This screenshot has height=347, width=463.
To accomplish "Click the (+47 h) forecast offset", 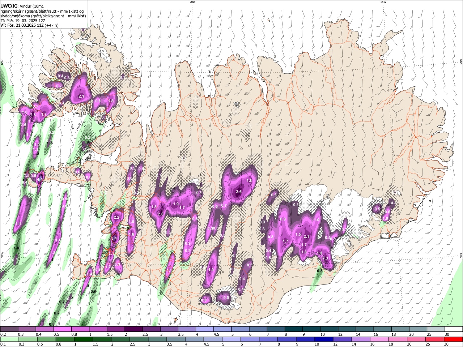I will 52,25.
